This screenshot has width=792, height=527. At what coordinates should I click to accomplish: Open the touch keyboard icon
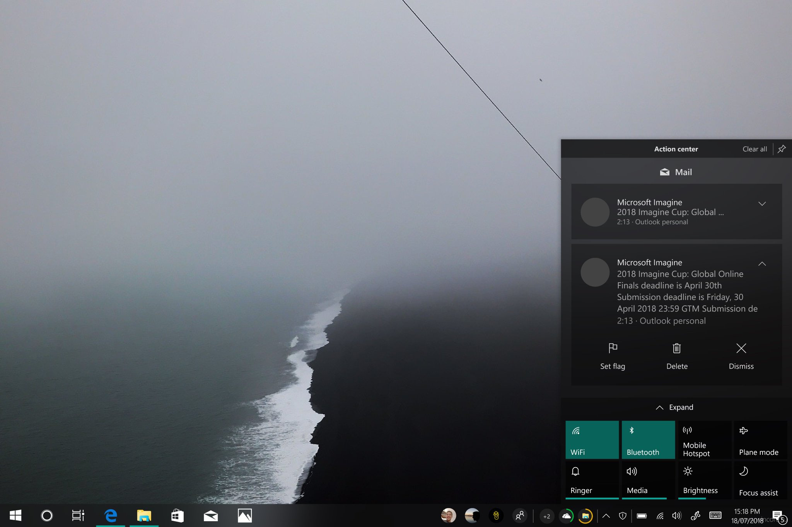[x=715, y=515]
